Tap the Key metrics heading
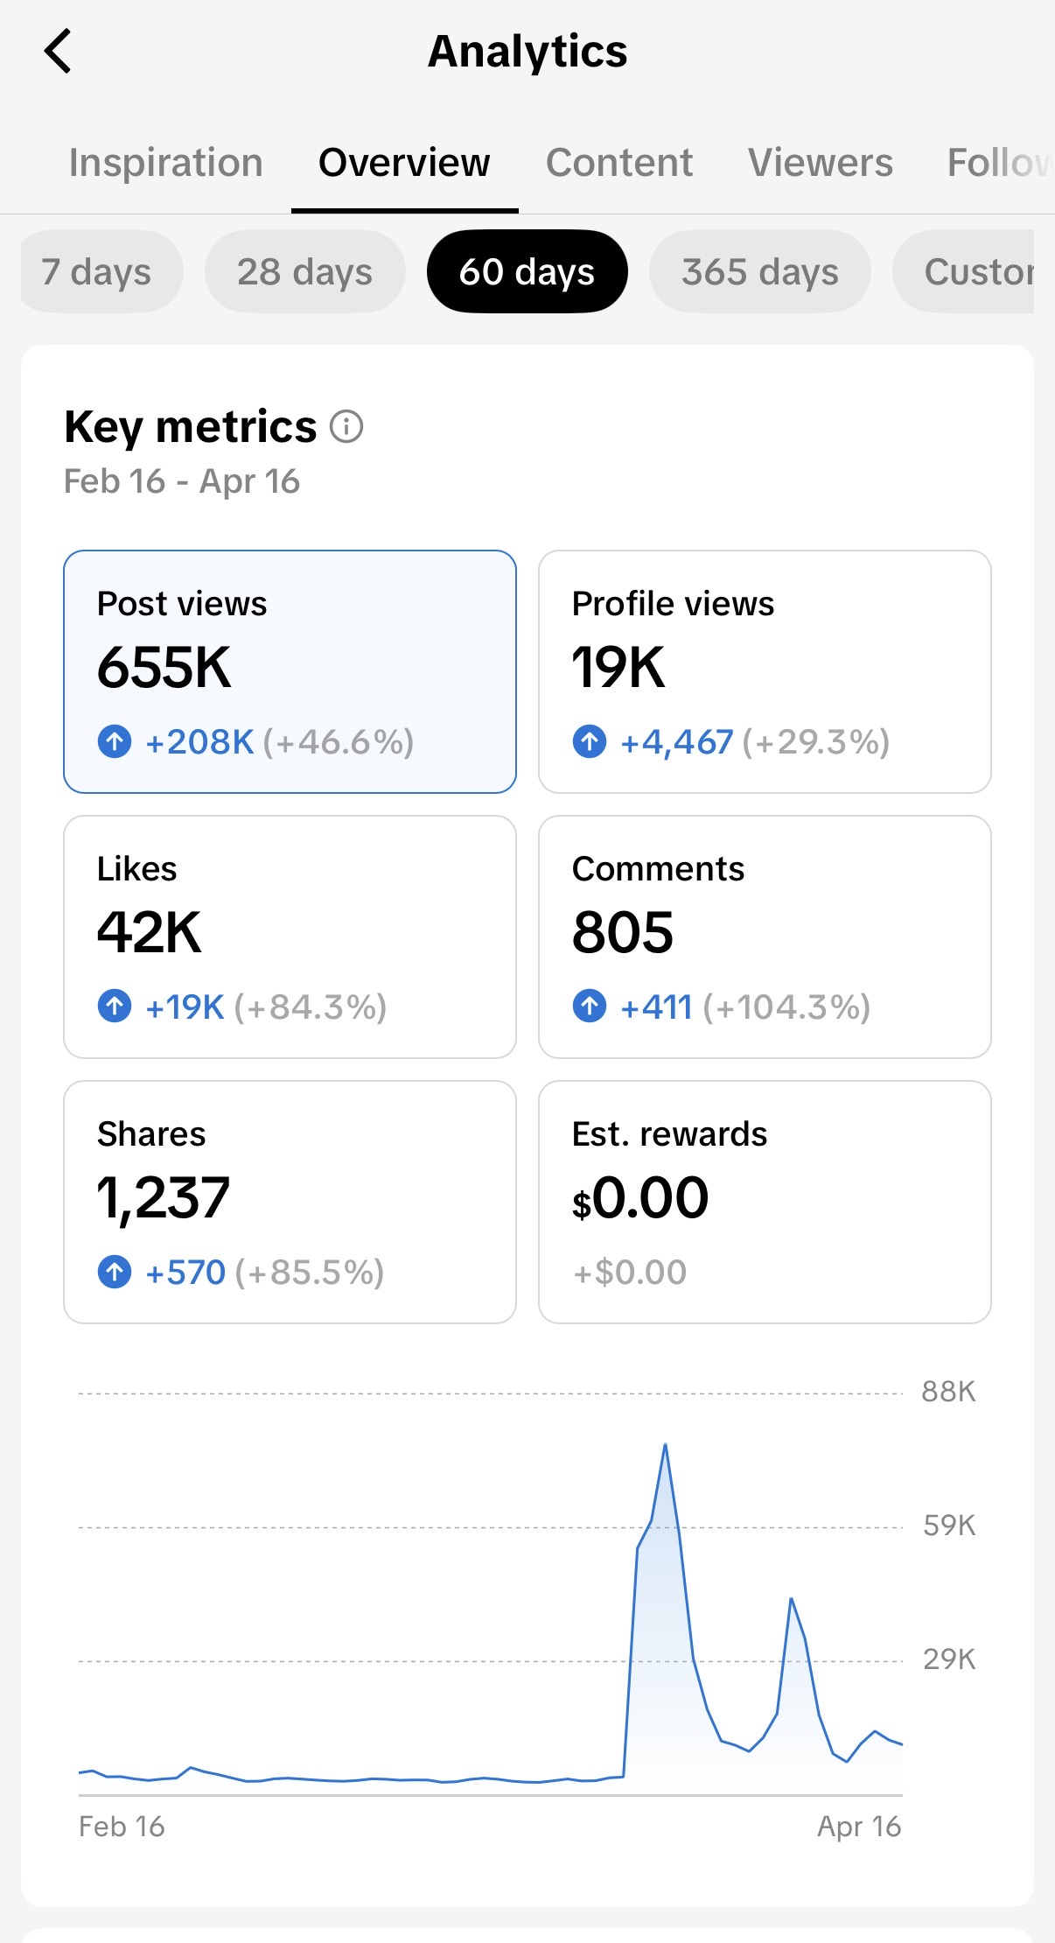This screenshot has height=1943, width=1055. (191, 427)
